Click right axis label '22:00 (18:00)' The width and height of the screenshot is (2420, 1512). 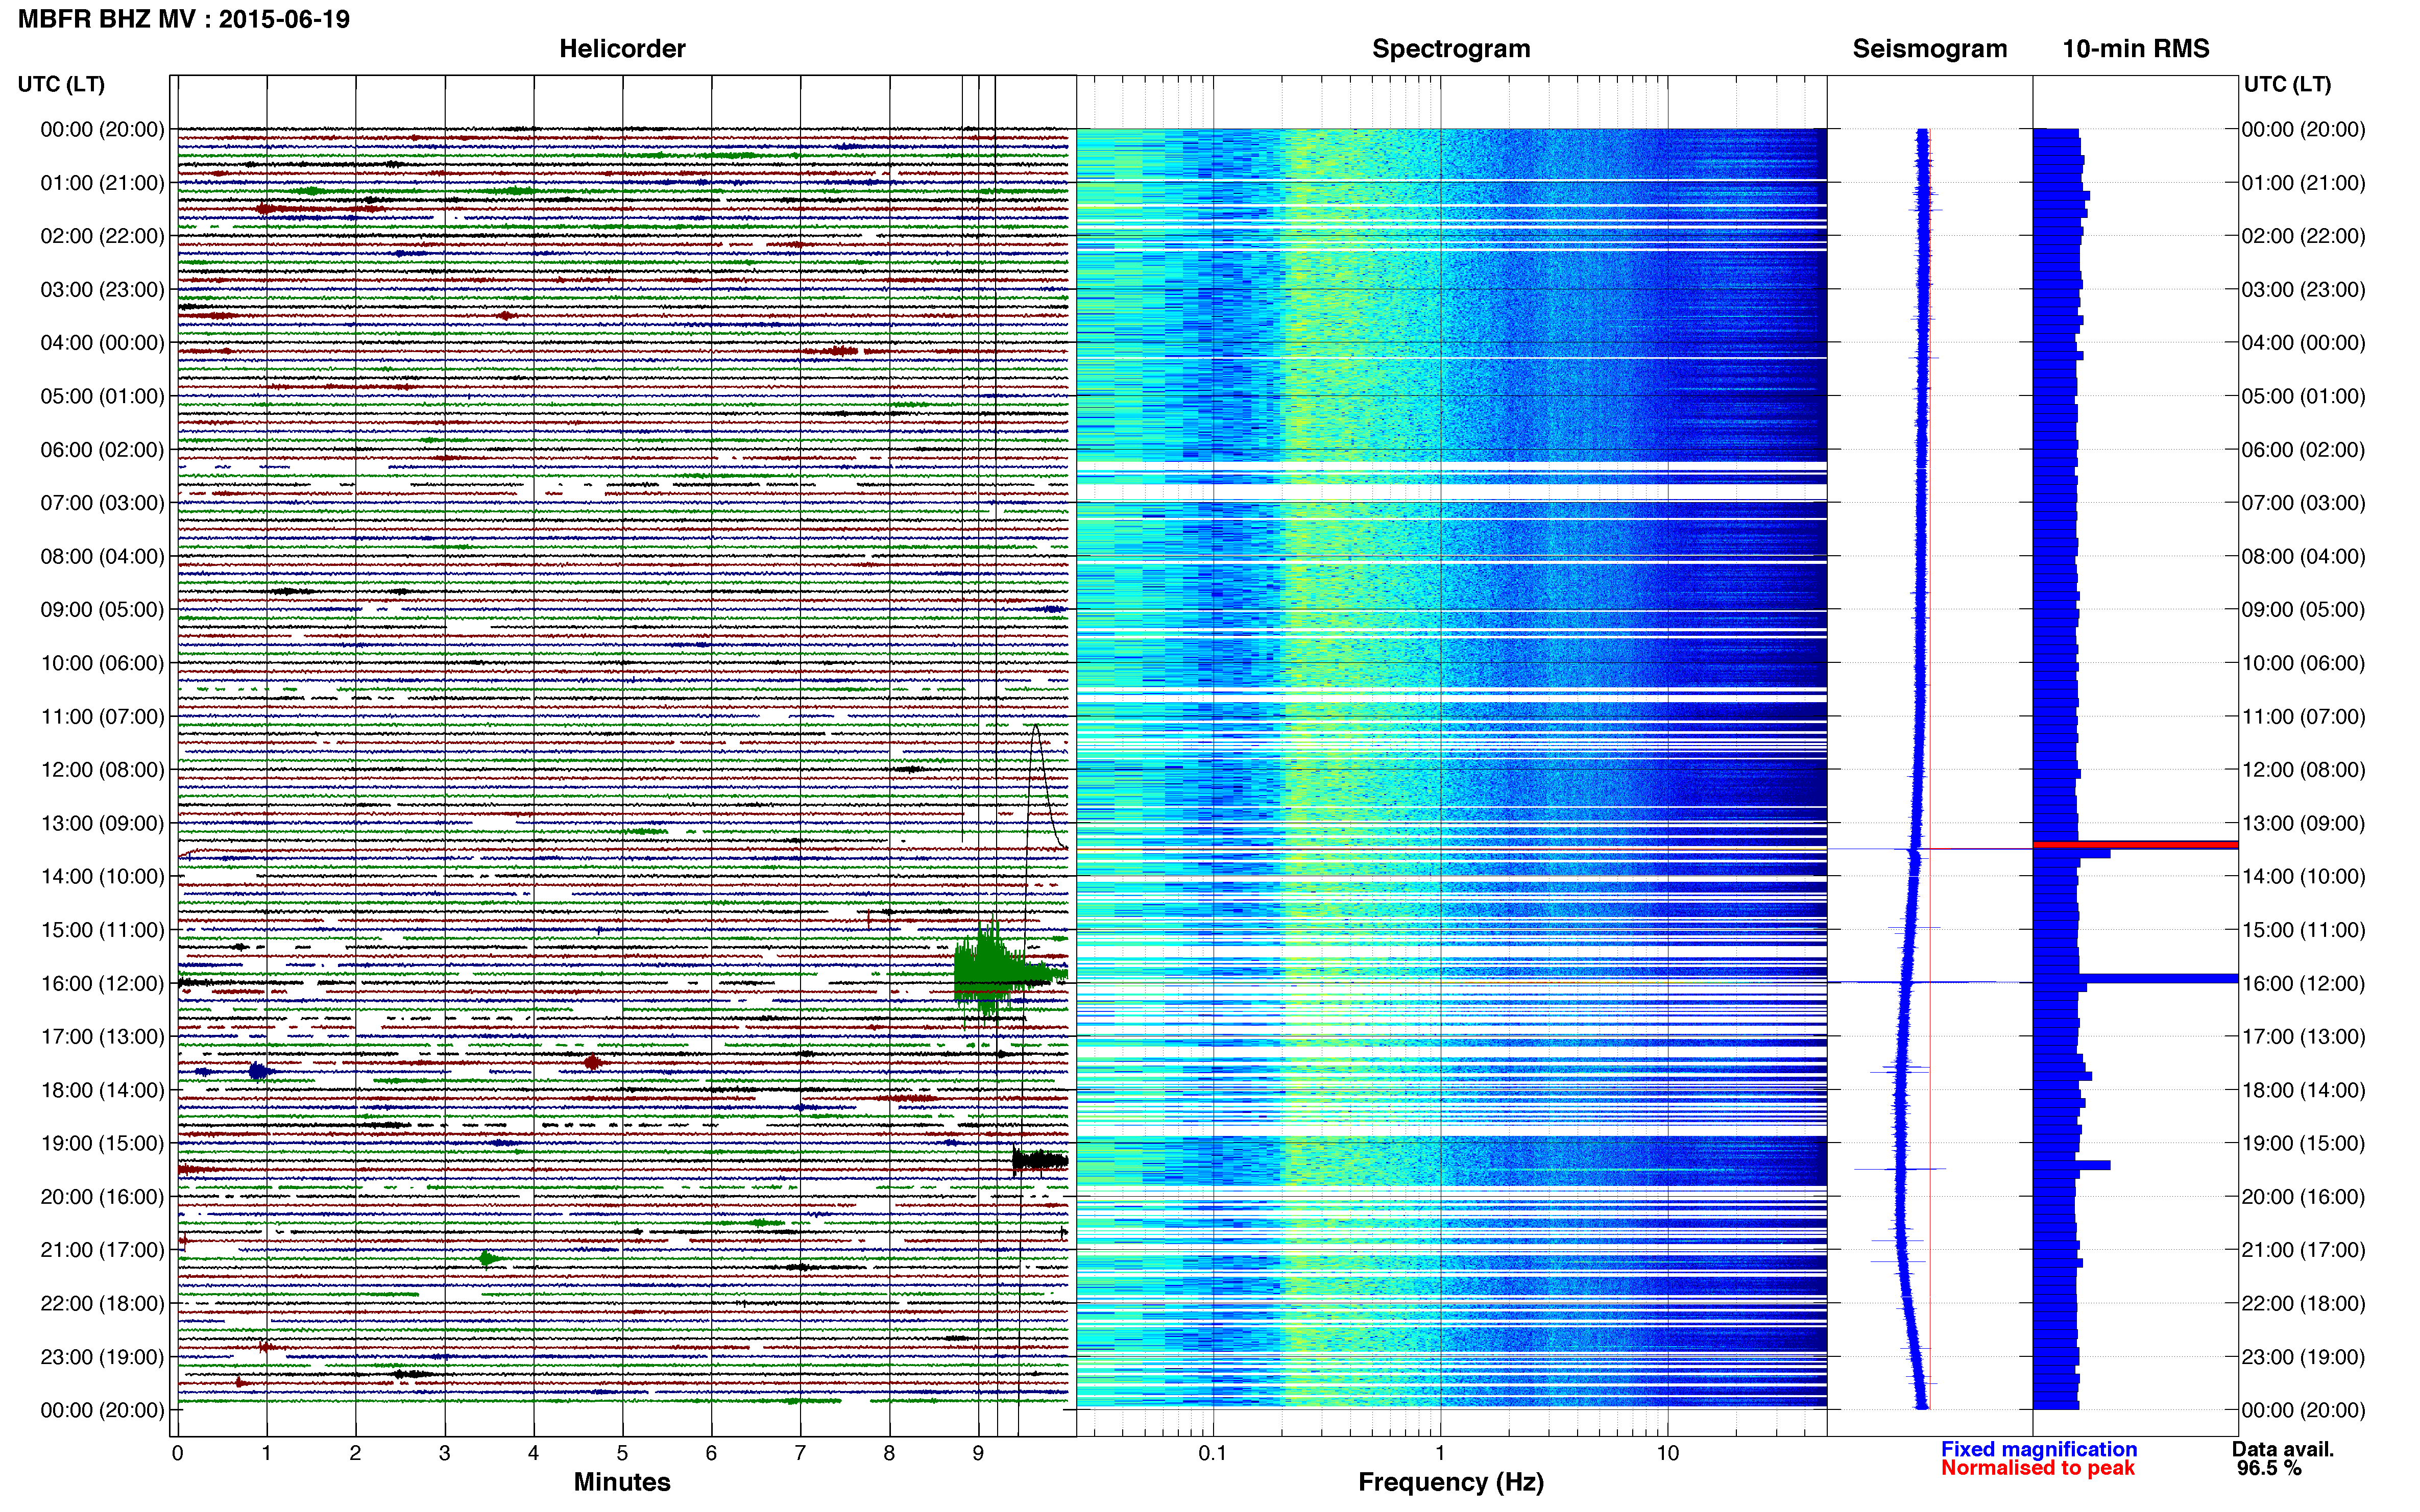click(2303, 1303)
